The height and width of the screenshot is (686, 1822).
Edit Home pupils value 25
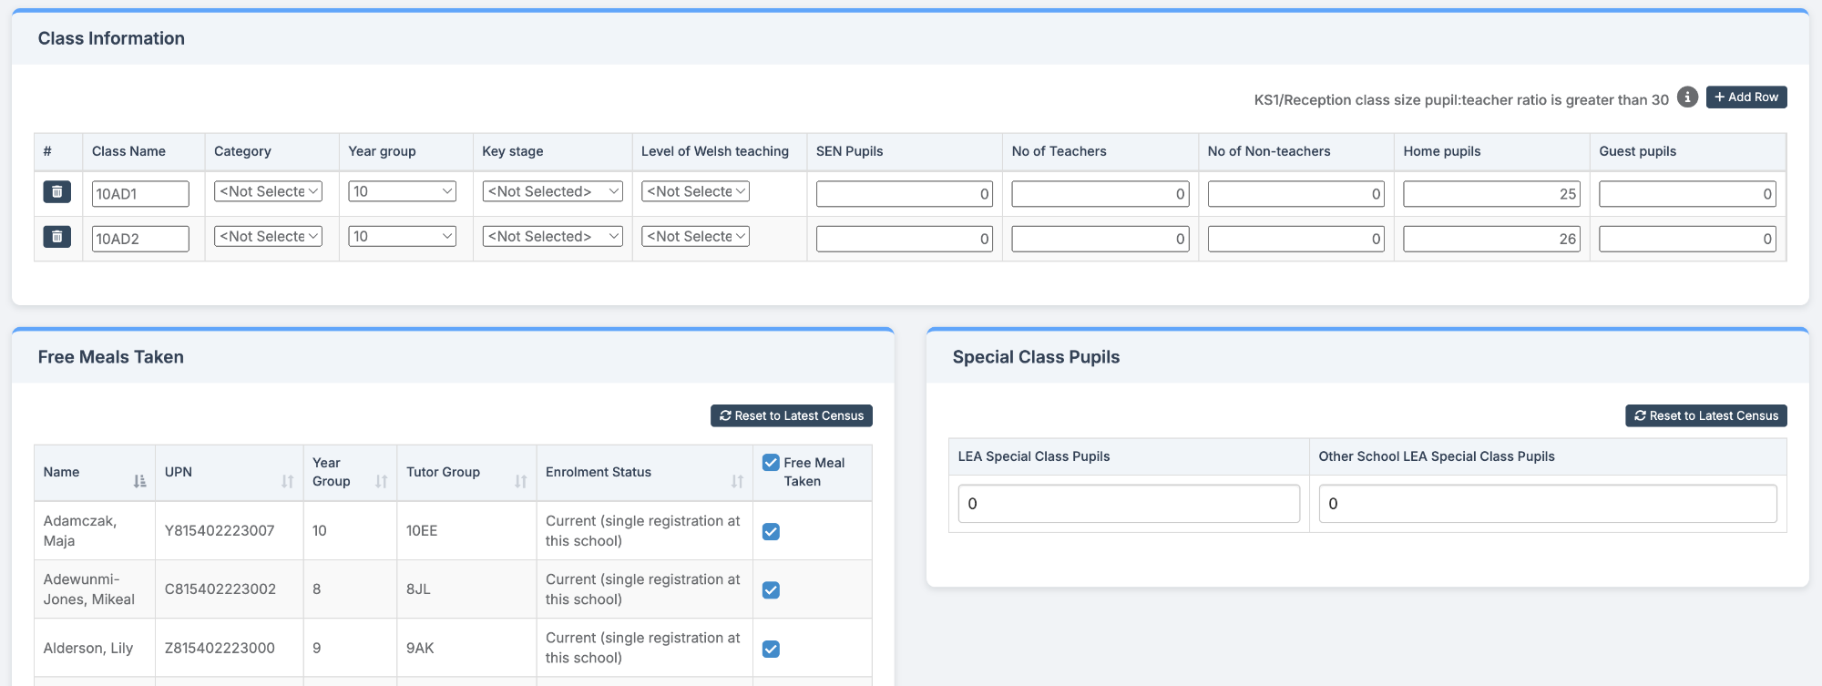pyautogui.click(x=1492, y=193)
